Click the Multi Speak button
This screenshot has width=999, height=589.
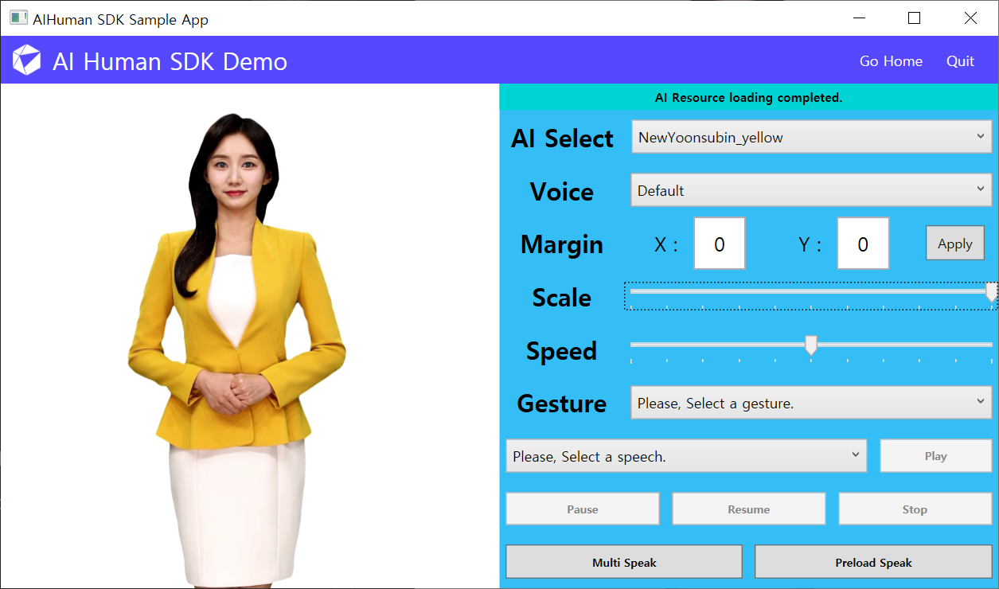pos(624,562)
